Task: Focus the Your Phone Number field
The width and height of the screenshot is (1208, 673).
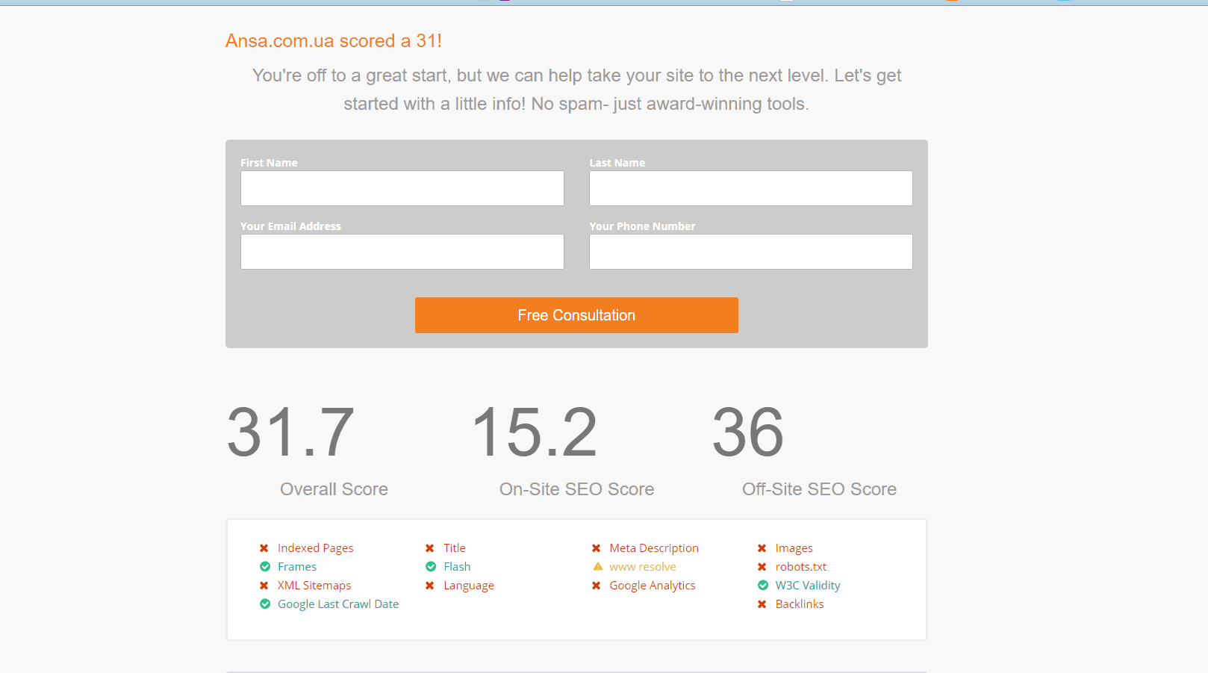Action: (x=750, y=252)
